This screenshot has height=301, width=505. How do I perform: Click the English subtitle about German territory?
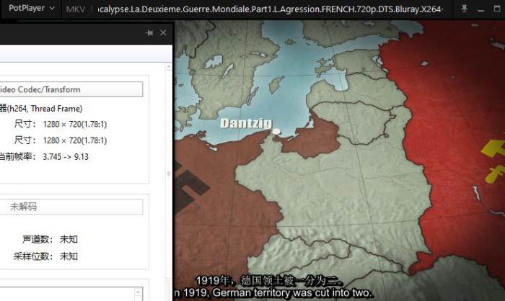(x=273, y=293)
